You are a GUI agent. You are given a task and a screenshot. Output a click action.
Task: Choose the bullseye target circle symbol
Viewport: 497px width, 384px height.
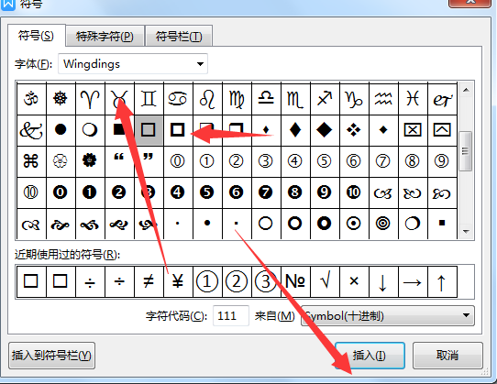383,224
